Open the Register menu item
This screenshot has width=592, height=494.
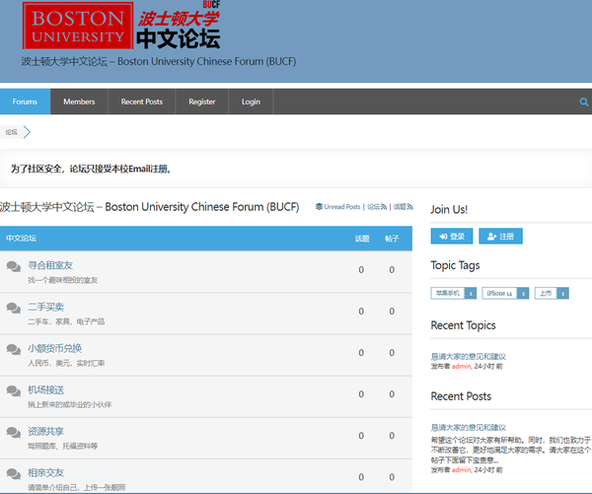[202, 102]
